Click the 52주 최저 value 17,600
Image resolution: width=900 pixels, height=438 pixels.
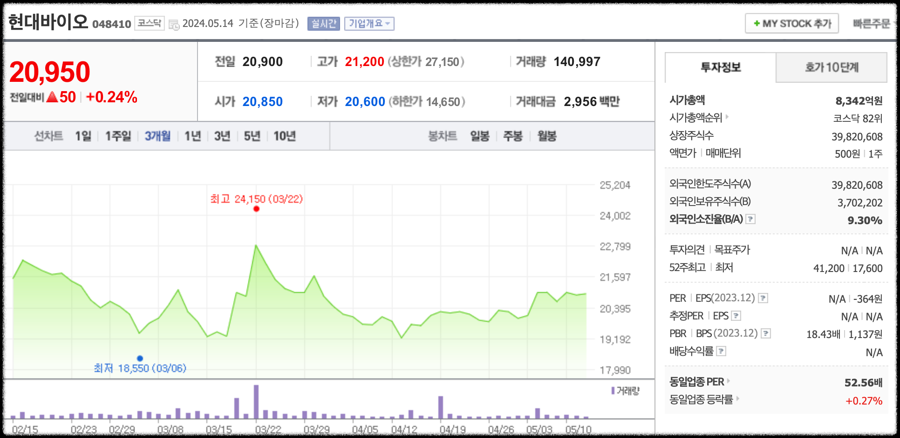[x=868, y=268]
